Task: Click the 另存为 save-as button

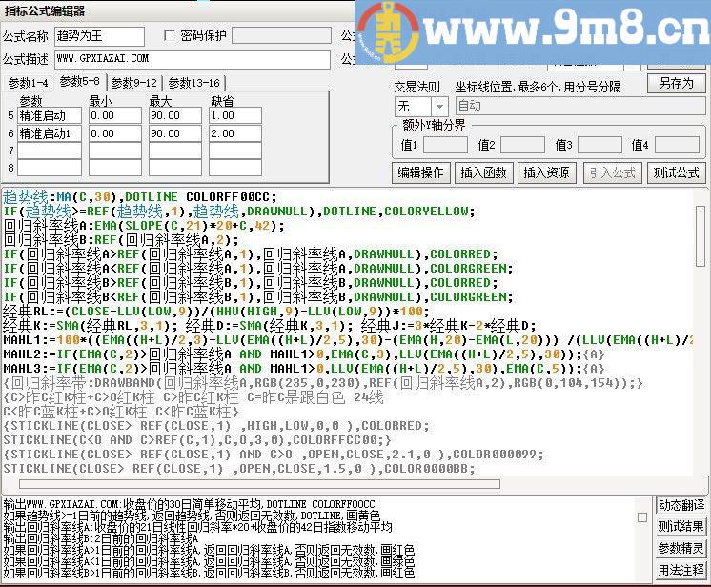Action: pos(676,83)
